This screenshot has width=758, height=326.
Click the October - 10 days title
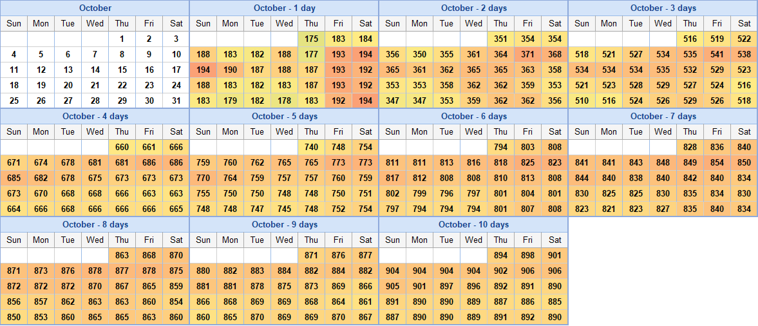(x=473, y=224)
